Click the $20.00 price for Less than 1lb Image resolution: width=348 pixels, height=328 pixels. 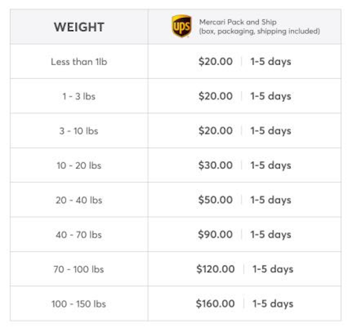click(x=215, y=61)
